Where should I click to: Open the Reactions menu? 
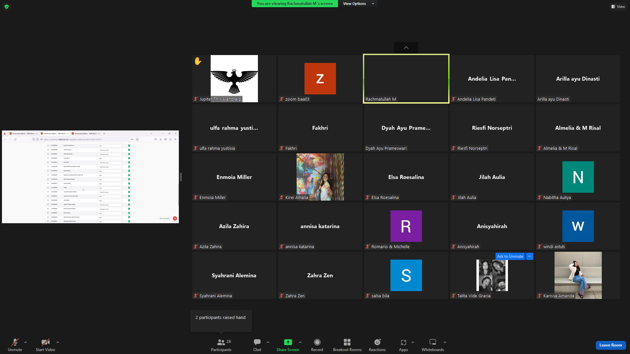(x=377, y=345)
